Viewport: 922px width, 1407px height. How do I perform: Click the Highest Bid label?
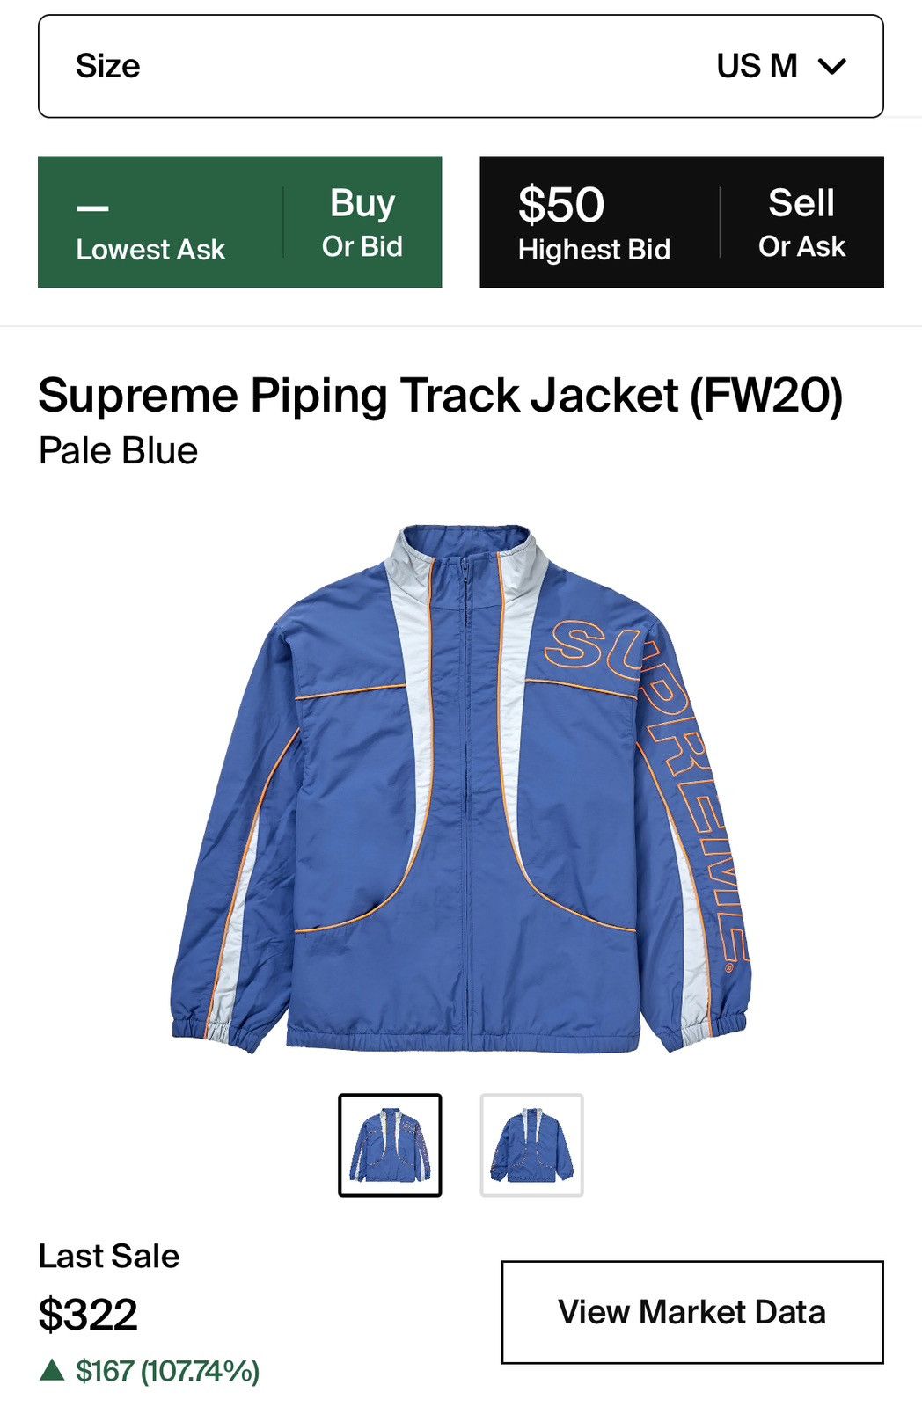594,250
